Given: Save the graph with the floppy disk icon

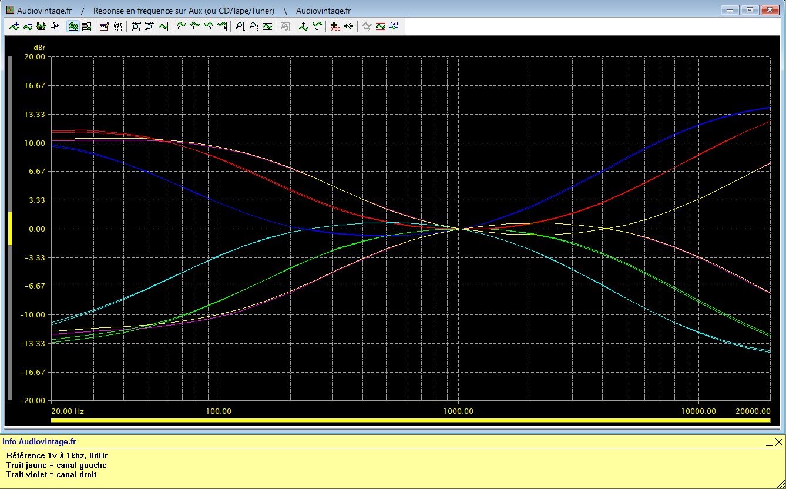Looking at the screenshot, I should pos(41,26).
